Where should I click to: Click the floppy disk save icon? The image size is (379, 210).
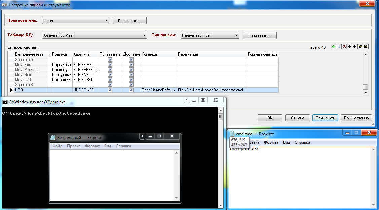pos(366,47)
